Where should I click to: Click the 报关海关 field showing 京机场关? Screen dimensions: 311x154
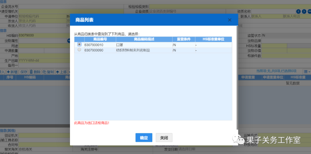coord(45,149)
